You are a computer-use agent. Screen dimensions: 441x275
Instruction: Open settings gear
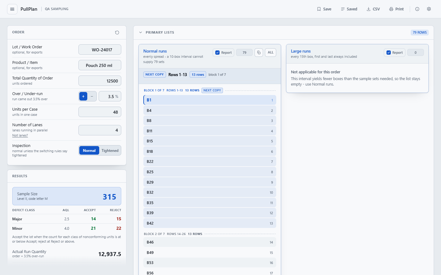[429, 9]
